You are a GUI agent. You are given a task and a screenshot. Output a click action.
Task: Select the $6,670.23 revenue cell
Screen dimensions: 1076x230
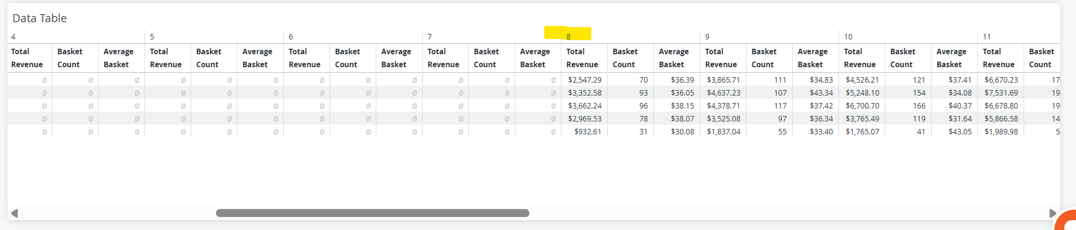click(1001, 80)
